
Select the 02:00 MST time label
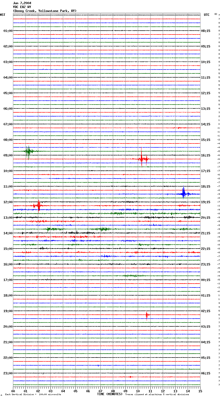(8, 46)
